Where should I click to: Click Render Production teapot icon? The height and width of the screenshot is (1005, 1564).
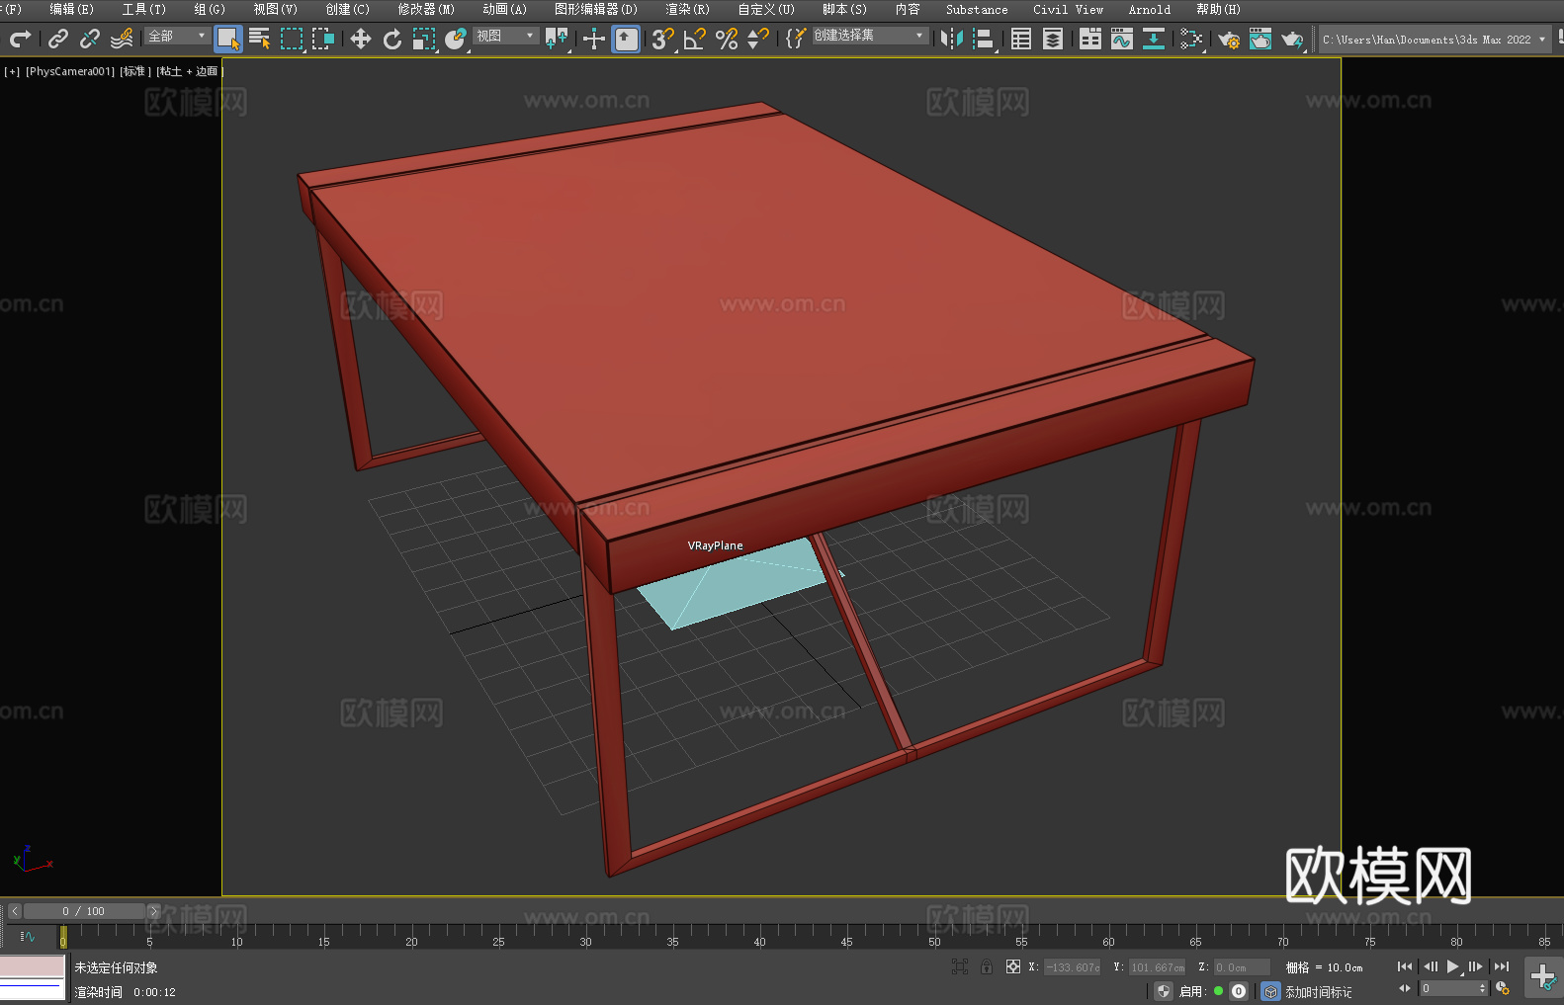pyautogui.click(x=1292, y=39)
